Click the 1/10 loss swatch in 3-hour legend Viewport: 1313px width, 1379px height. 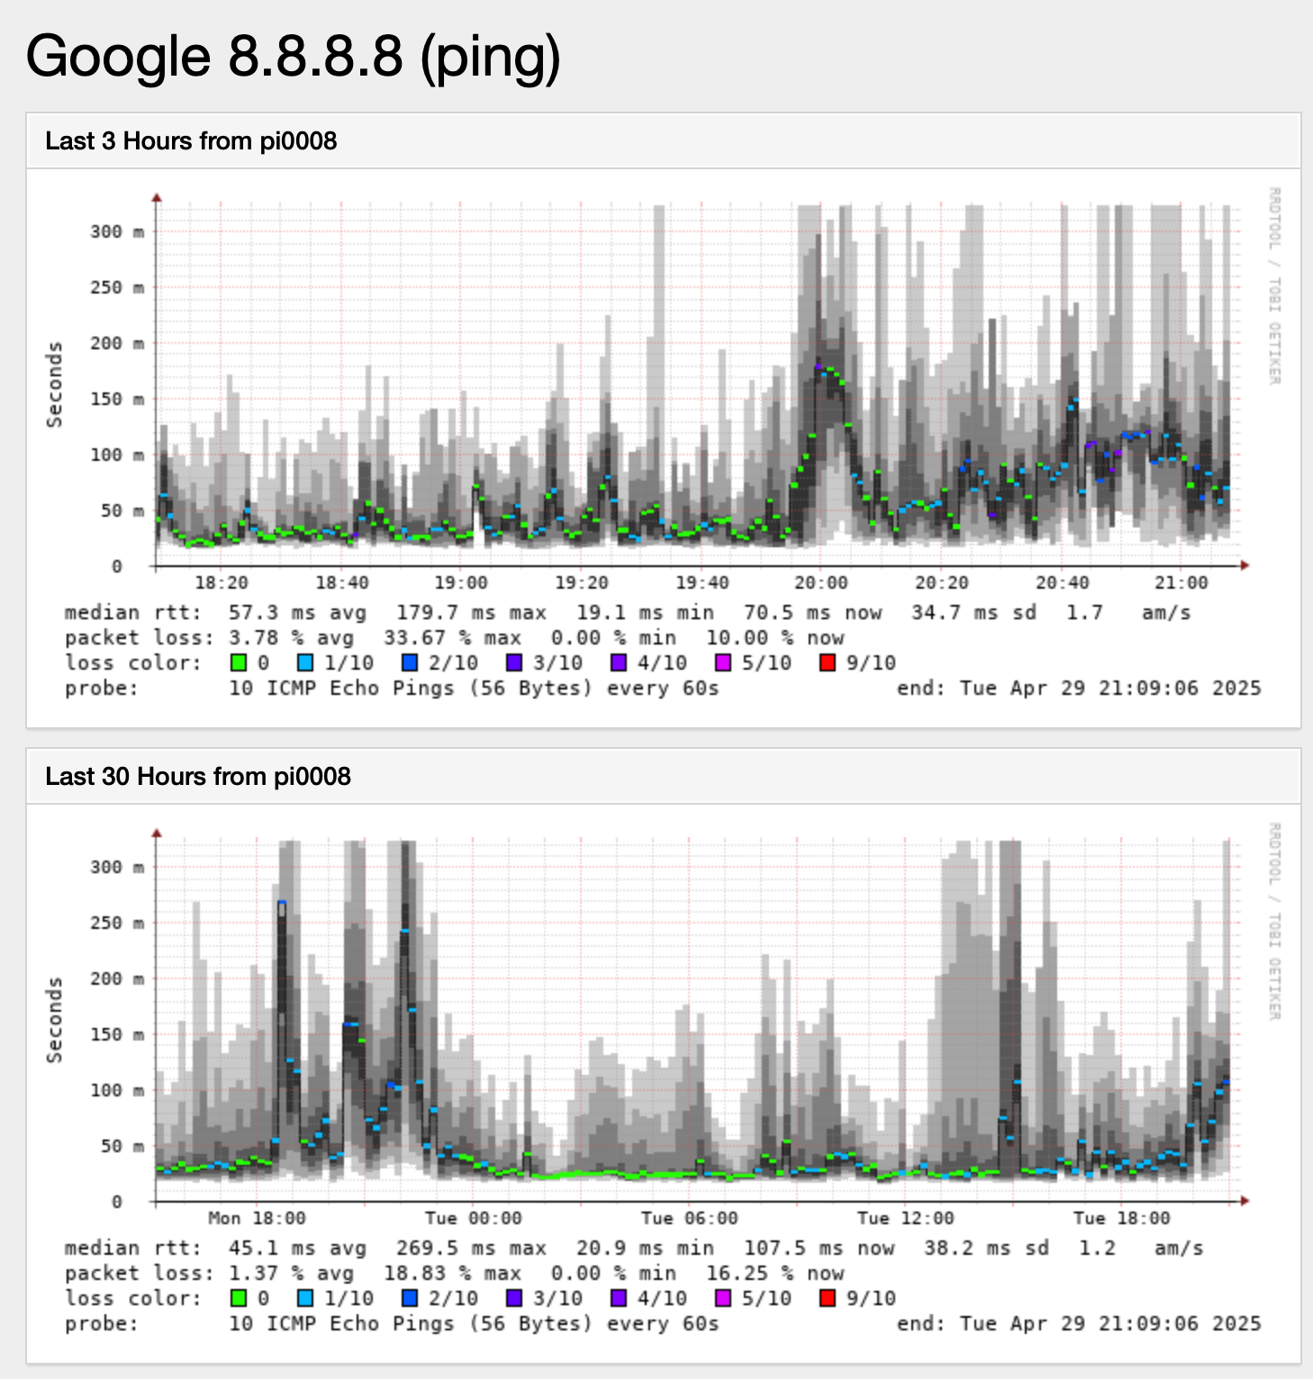[x=305, y=663]
